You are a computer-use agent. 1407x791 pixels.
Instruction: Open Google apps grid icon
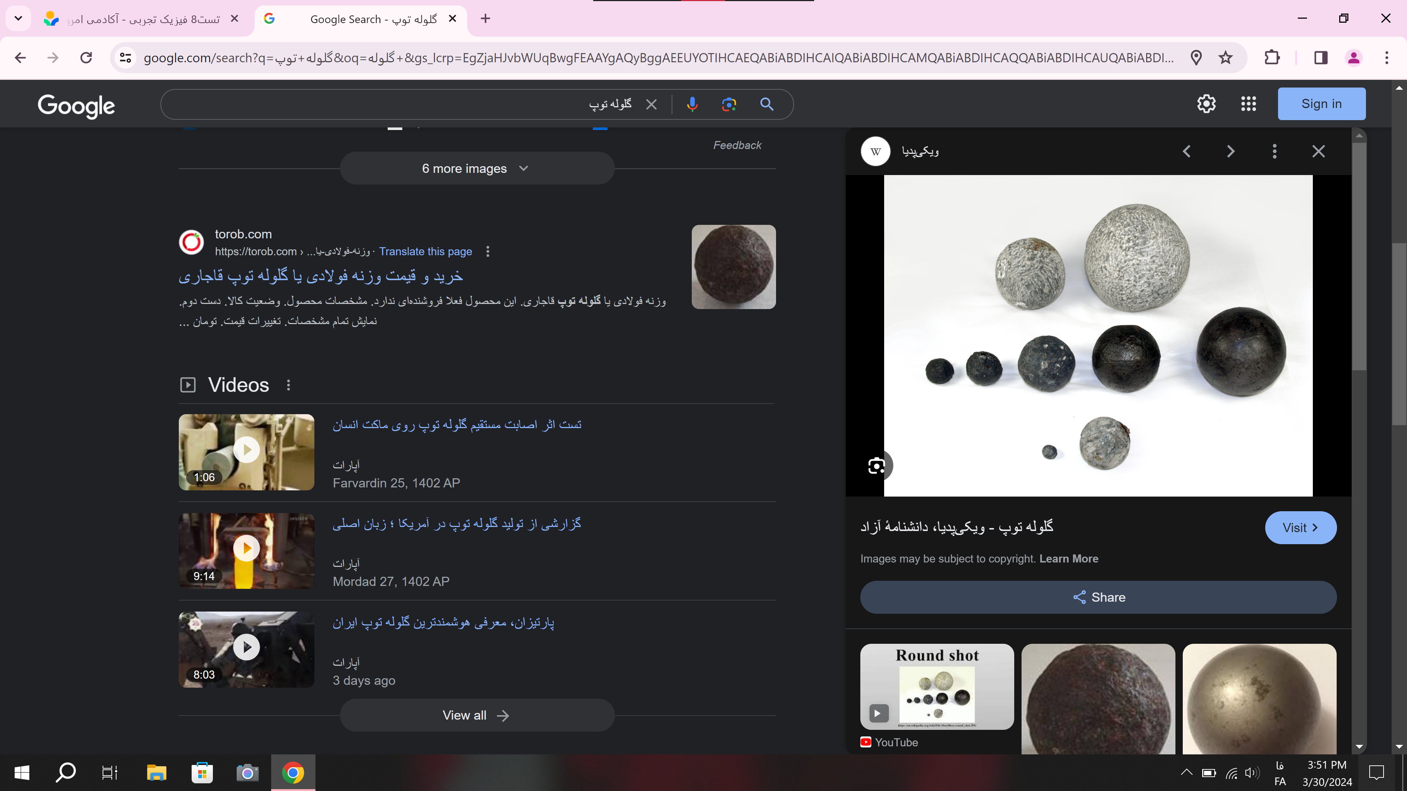coord(1249,104)
